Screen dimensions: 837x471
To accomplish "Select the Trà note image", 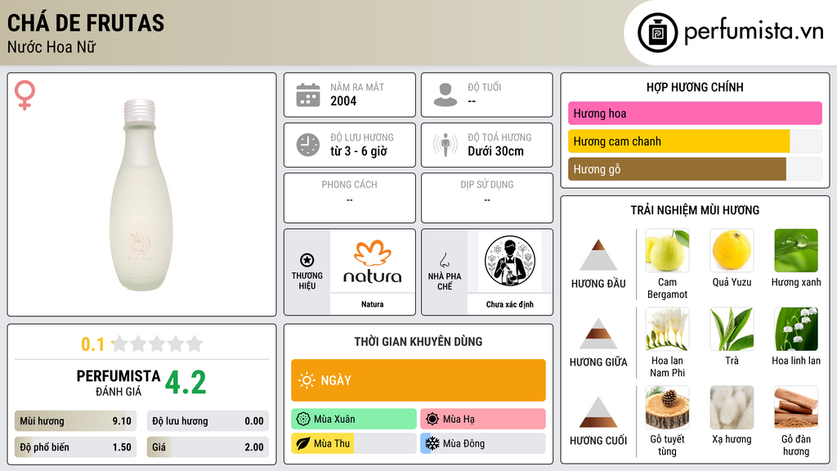I will coord(732,329).
